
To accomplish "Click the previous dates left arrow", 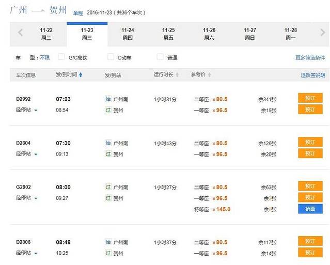I will [20, 33].
